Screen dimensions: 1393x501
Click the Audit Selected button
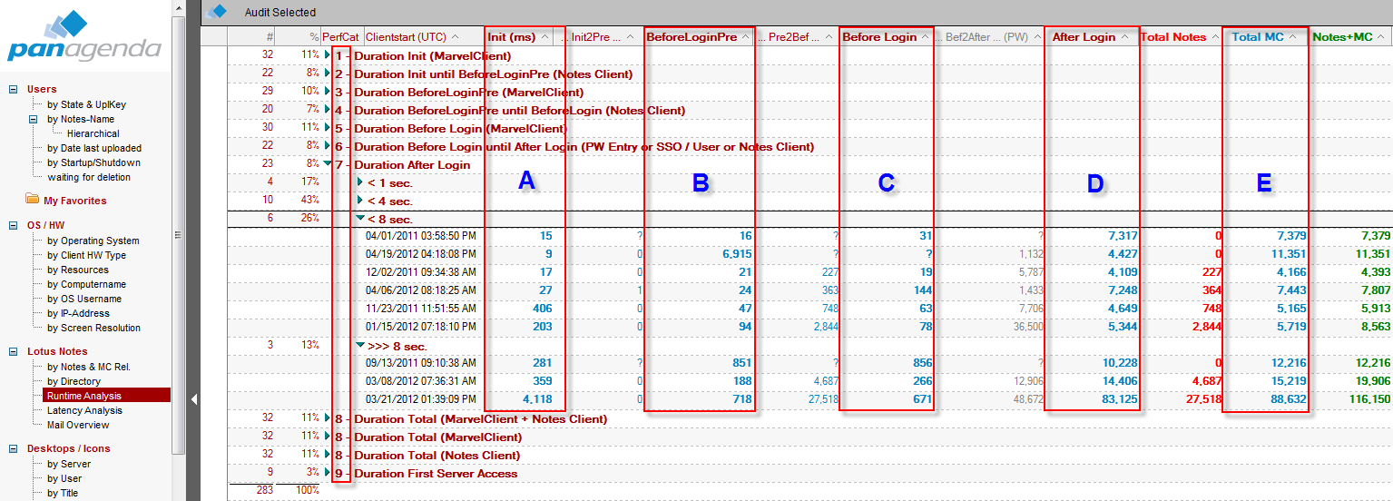tap(280, 13)
